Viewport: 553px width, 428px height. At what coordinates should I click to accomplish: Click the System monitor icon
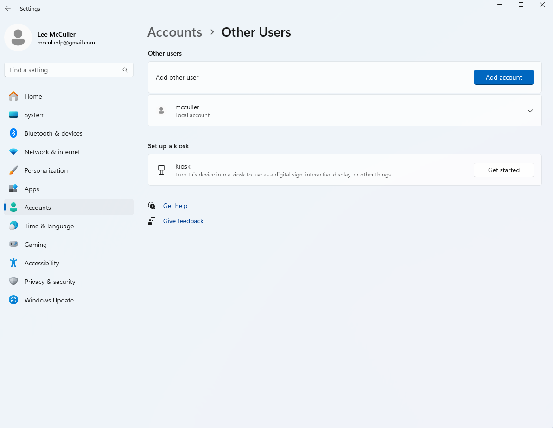13,114
